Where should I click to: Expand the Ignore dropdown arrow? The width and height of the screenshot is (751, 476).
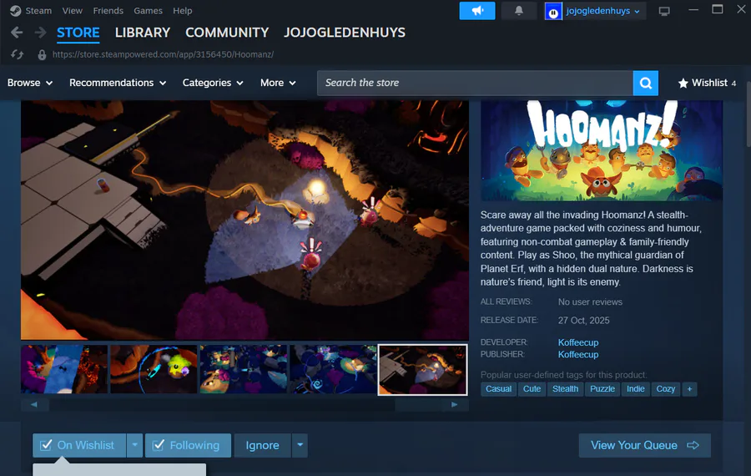pyautogui.click(x=300, y=445)
